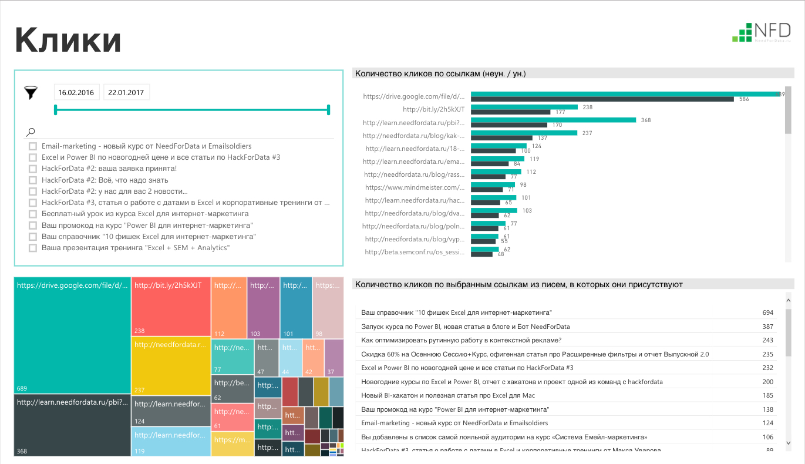Check 'Excel и Power BI по новогодней цене' checkbox
The image size is (805, 464).
coord(33,157)
